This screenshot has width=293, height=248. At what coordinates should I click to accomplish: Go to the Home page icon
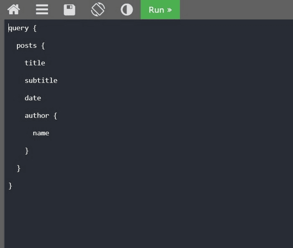[x=14, y=10]
